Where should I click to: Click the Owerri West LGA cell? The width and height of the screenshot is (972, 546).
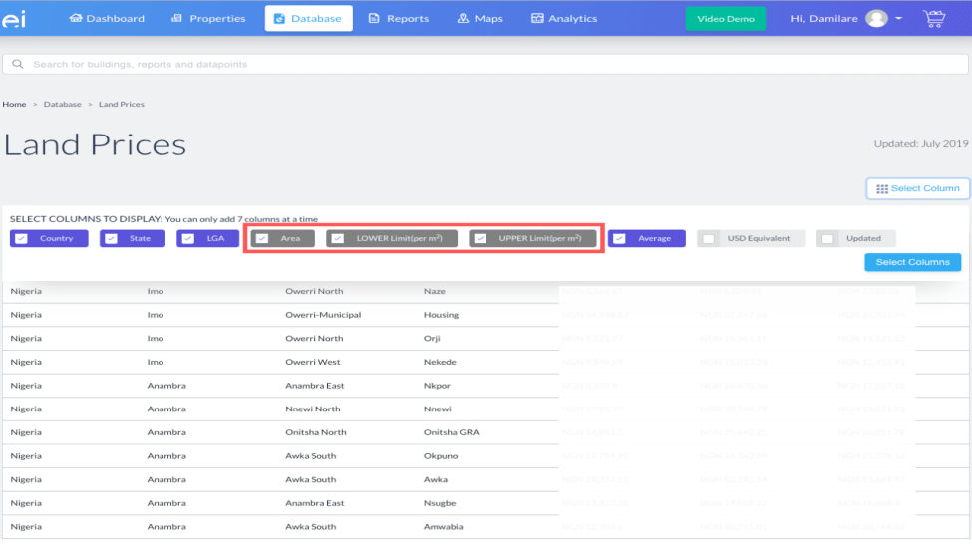(x=312, y=362)
